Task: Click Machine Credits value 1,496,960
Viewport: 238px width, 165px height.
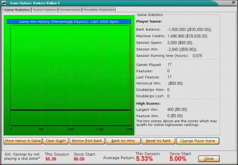Action: (x=187, y=36)
